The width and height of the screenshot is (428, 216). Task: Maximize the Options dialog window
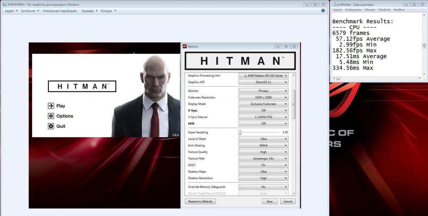click(x=286, y=47)
